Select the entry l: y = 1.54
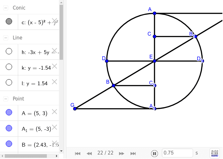This screenshot has height=159, width=223. point(34,83)
